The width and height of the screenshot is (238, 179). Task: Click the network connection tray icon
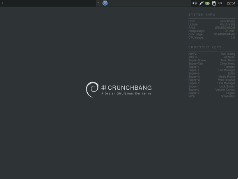(x=201, y=3)
